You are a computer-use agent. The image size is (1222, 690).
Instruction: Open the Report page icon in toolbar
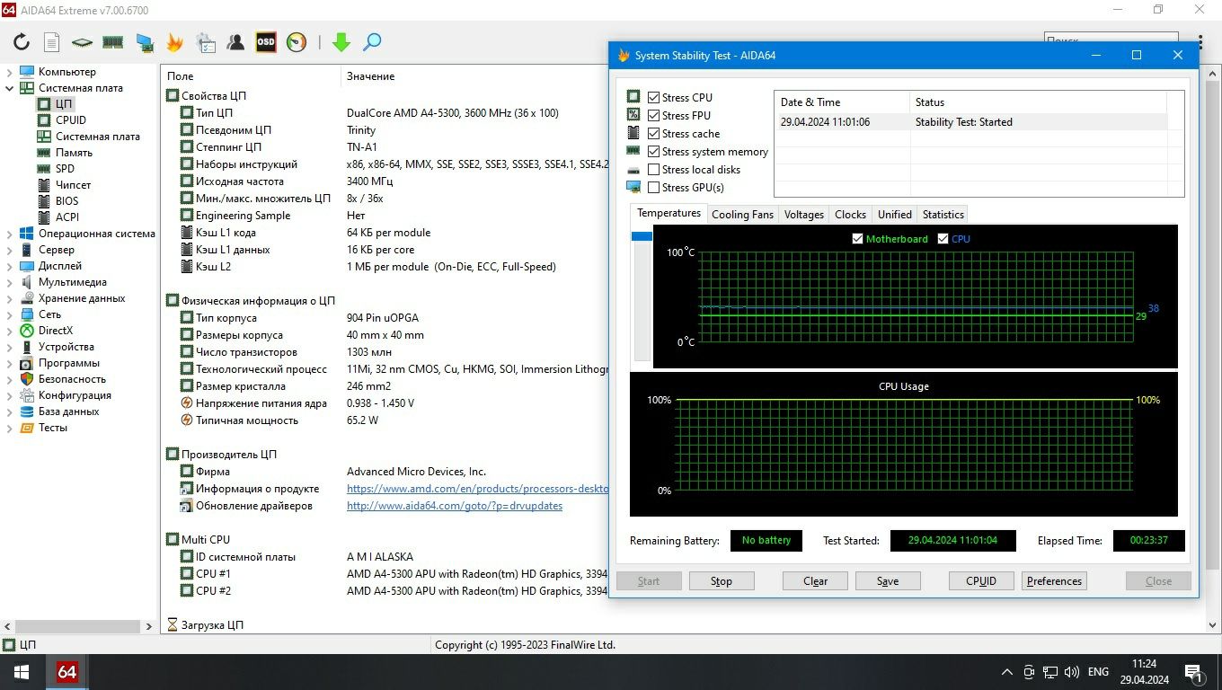[x=52, y=42]
